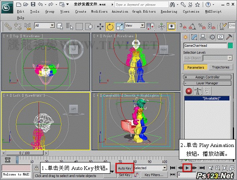The height and width of the screenshot is (180, 237).
Task: Toggle Keyboard Shortcut Override button
Action: click(171, 27)
